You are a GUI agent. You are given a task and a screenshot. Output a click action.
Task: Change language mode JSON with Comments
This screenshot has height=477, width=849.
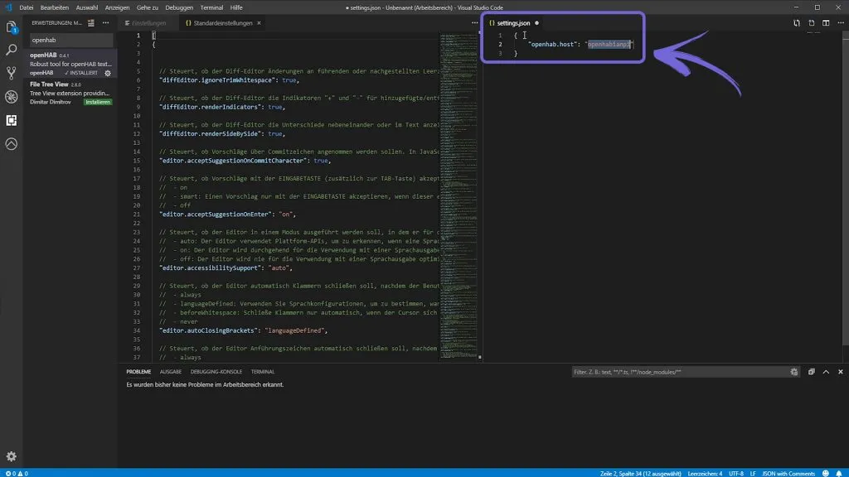point(788,473)
